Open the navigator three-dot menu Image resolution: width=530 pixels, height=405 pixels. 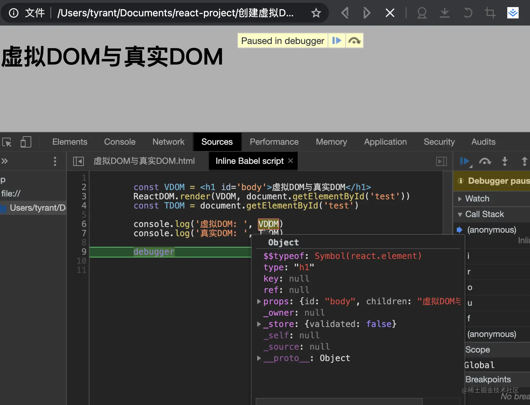55,161
